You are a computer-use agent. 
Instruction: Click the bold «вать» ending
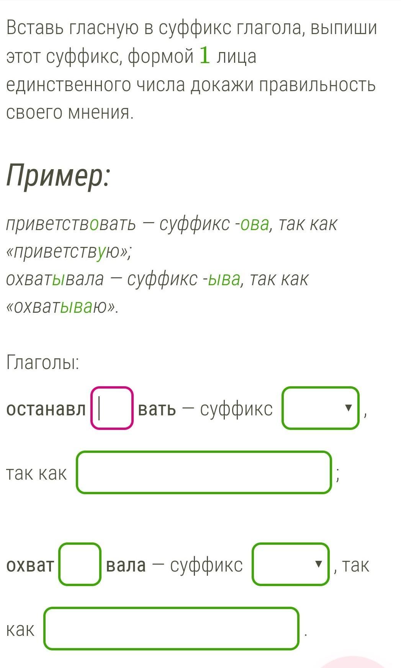point(157,409)
